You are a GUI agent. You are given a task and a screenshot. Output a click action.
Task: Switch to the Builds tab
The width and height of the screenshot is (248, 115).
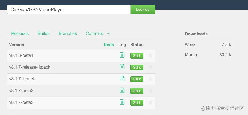pyautogui.click(x=44, y=34)
